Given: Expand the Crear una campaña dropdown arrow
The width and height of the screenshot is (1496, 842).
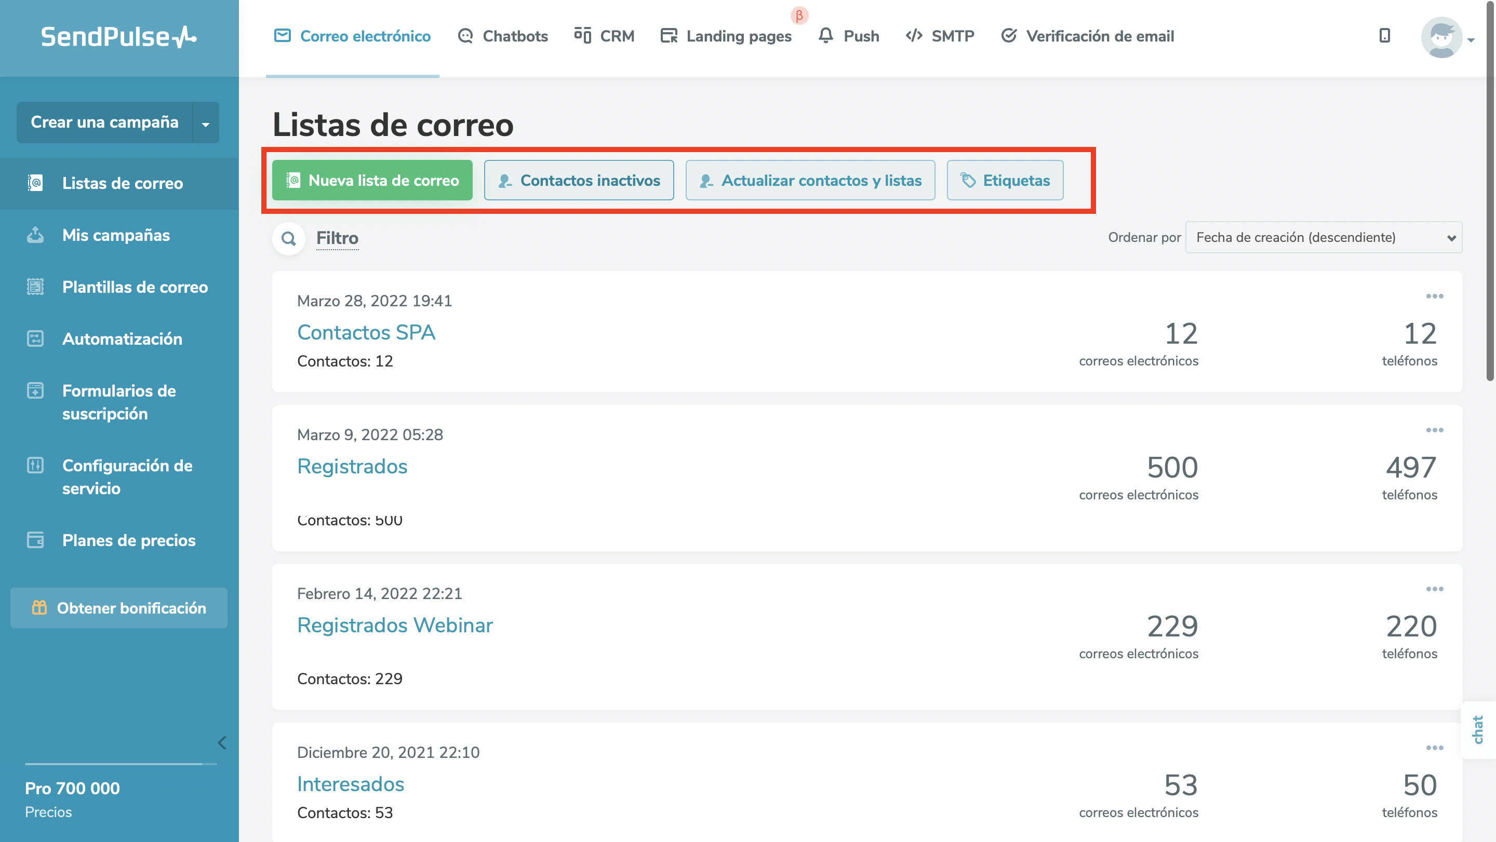Looking at the screenshot, I should (206, 123).
